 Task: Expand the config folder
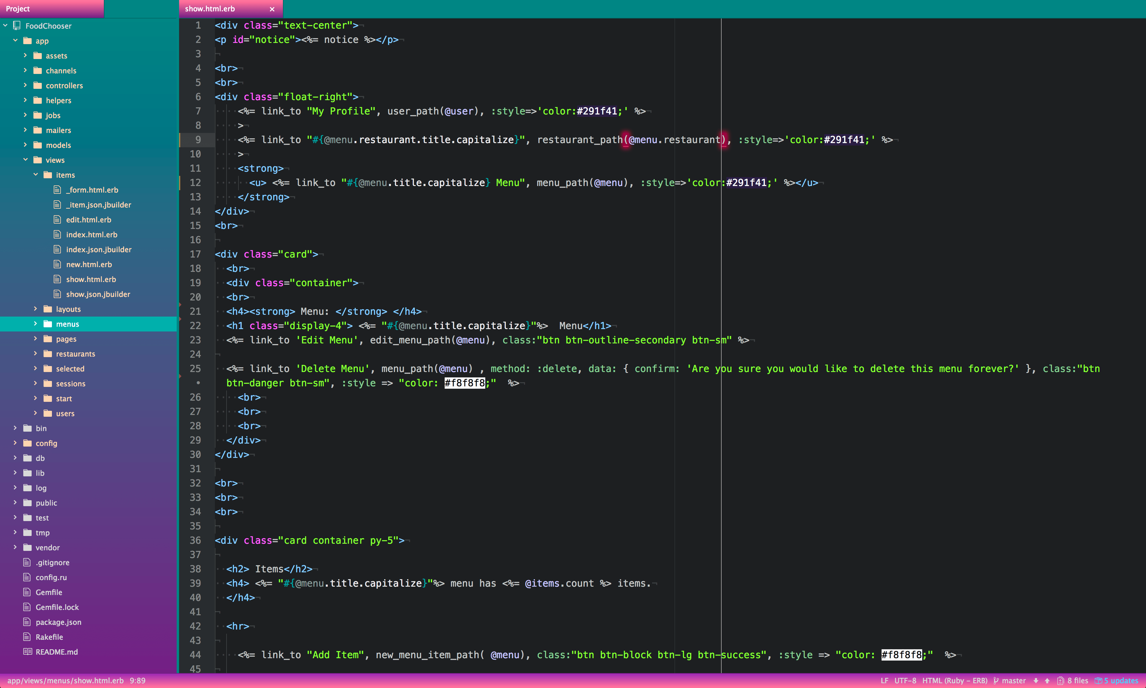pyautogui.click(x=15, y=443)
